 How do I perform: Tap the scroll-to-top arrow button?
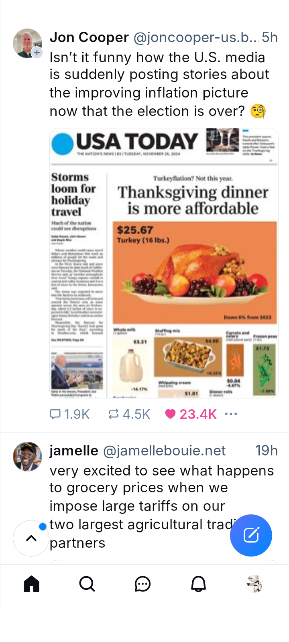pyautogui.click(x=31, y=538)
